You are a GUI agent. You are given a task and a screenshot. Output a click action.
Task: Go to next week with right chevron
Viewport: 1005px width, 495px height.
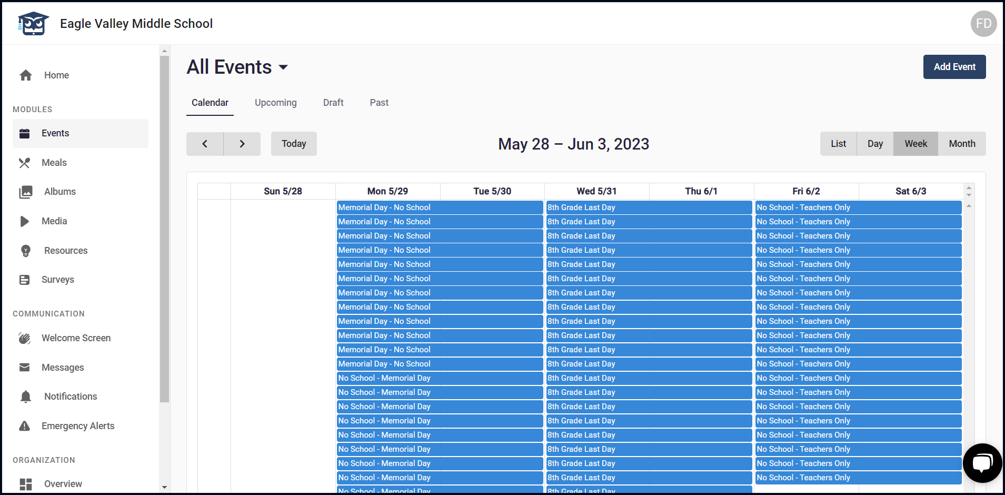(242, 144)
